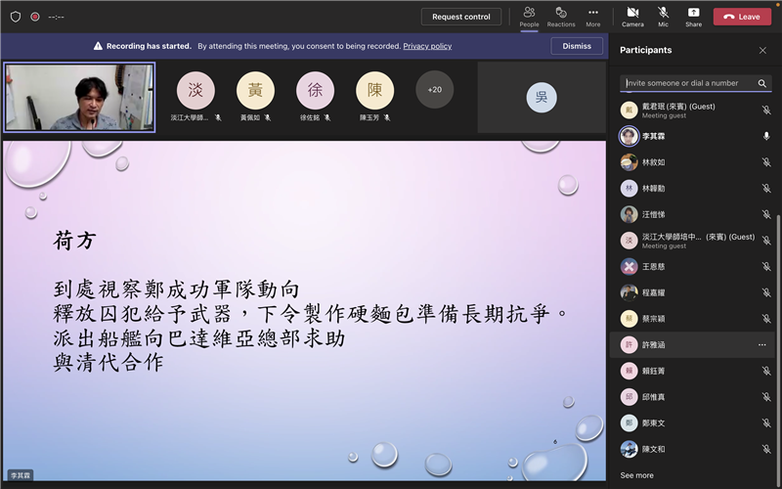
Task: Toggle the Mic mute state
Action: click(x=664, y=16)
